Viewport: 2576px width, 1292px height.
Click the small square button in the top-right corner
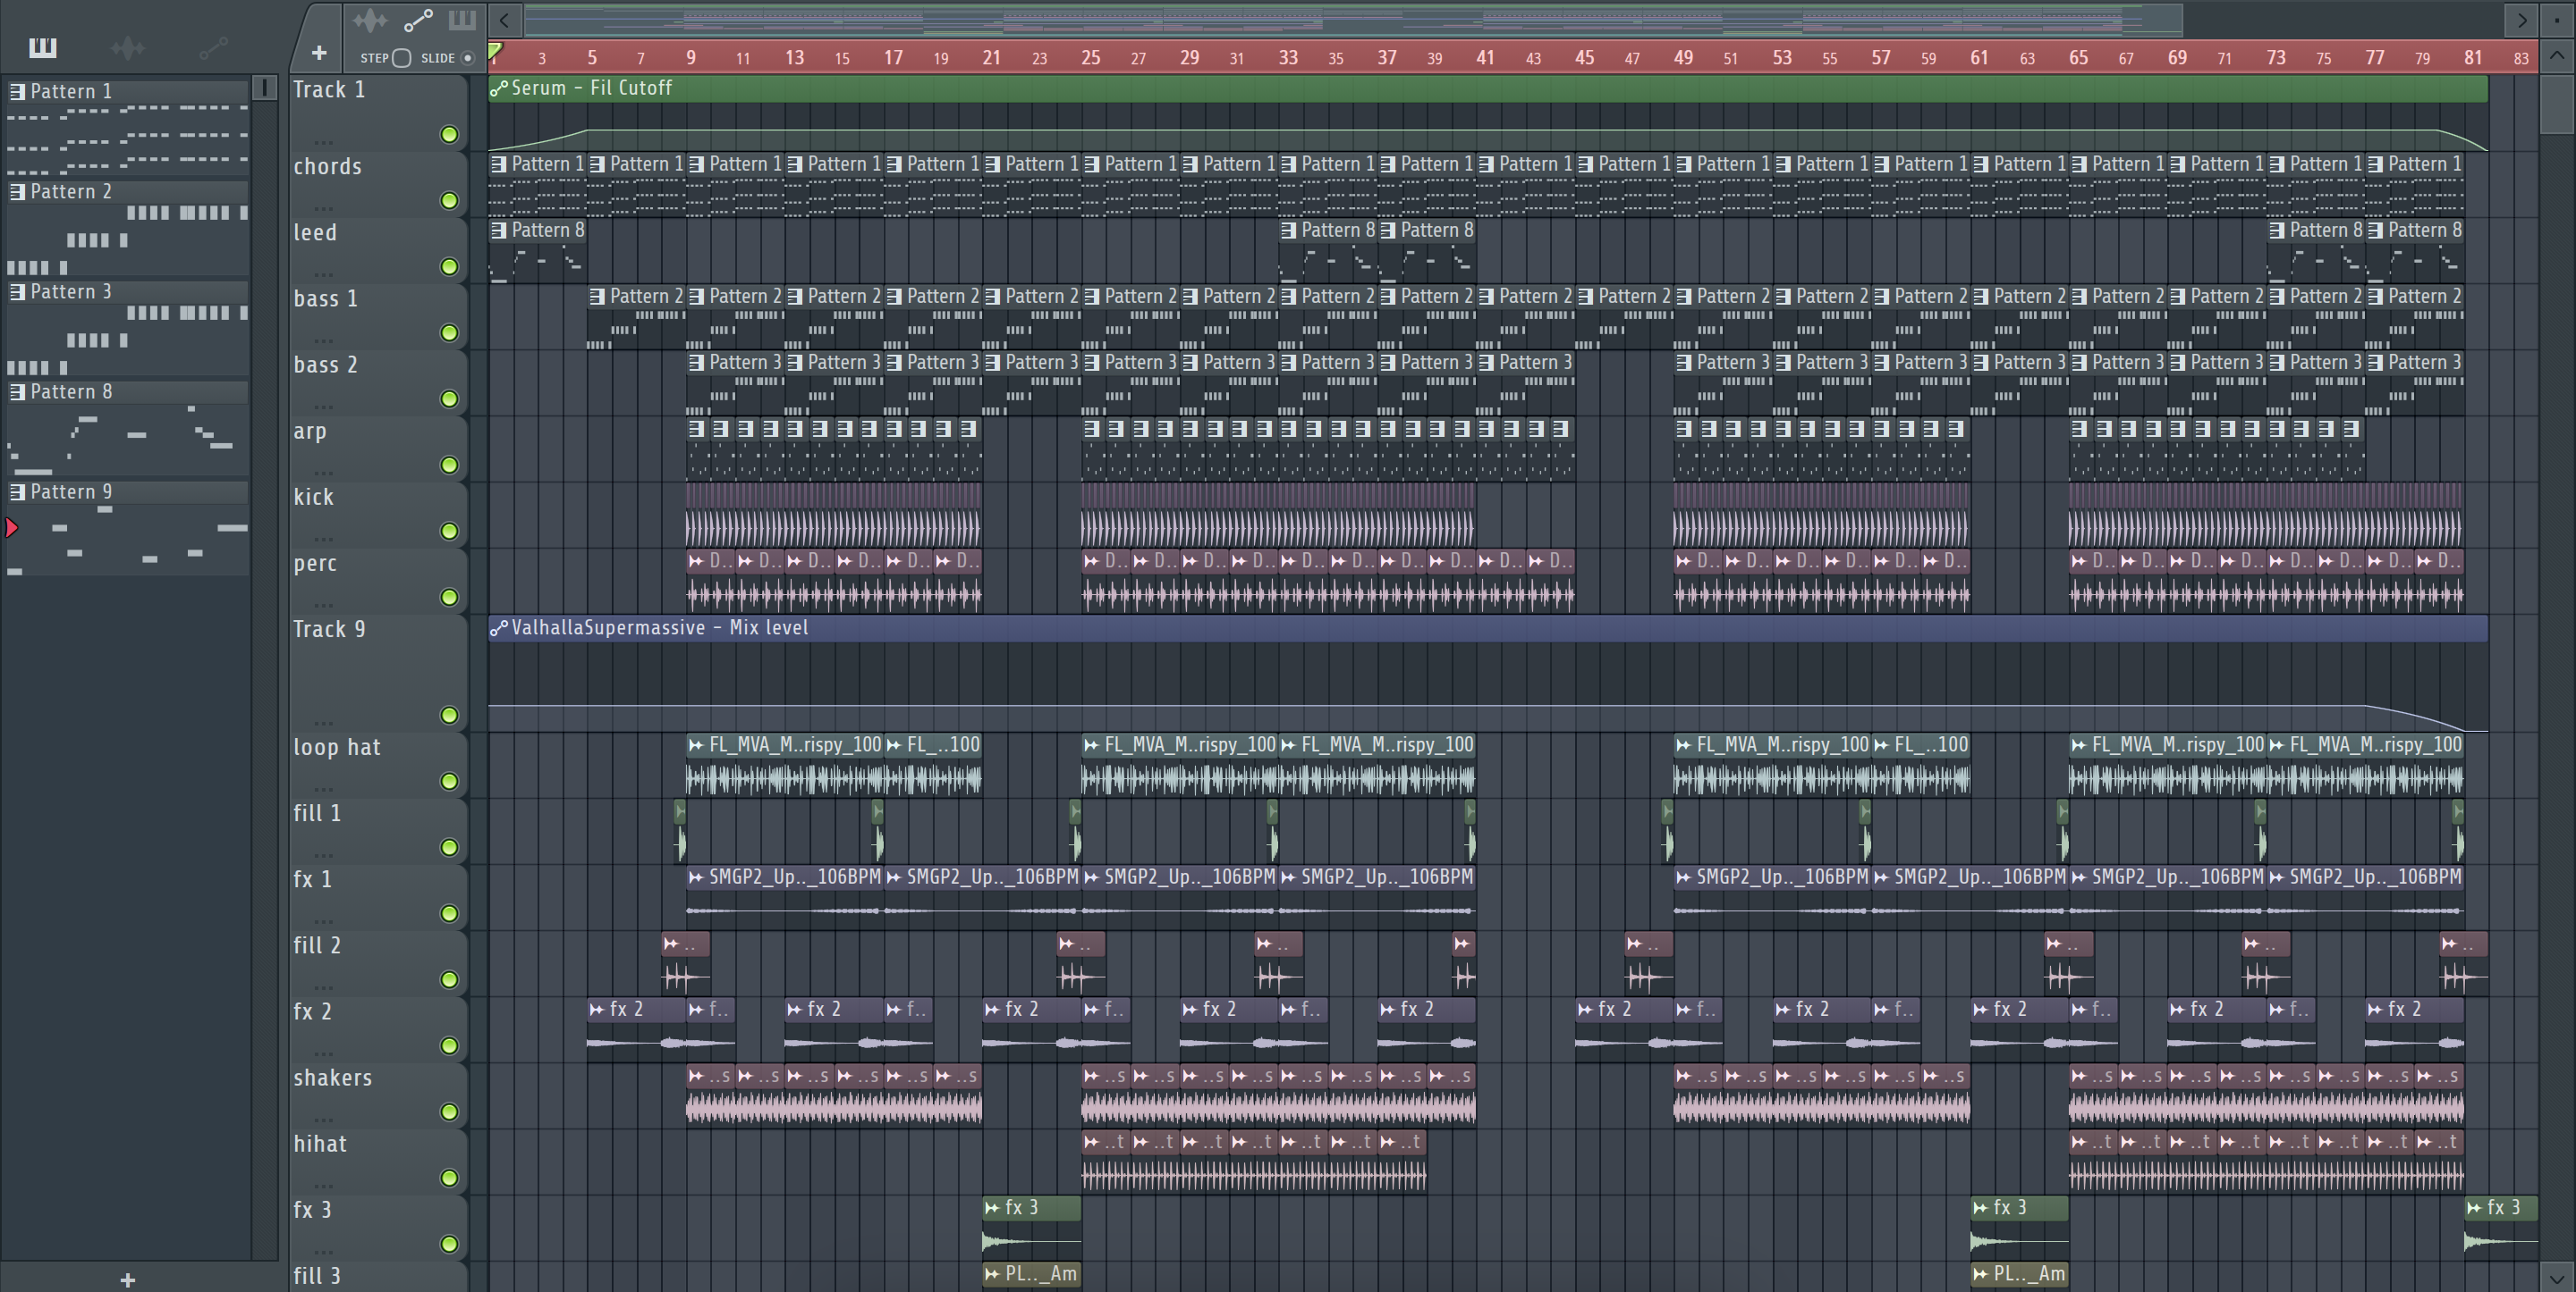(2557, 19)
